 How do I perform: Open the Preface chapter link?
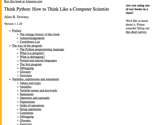point(17,31)
